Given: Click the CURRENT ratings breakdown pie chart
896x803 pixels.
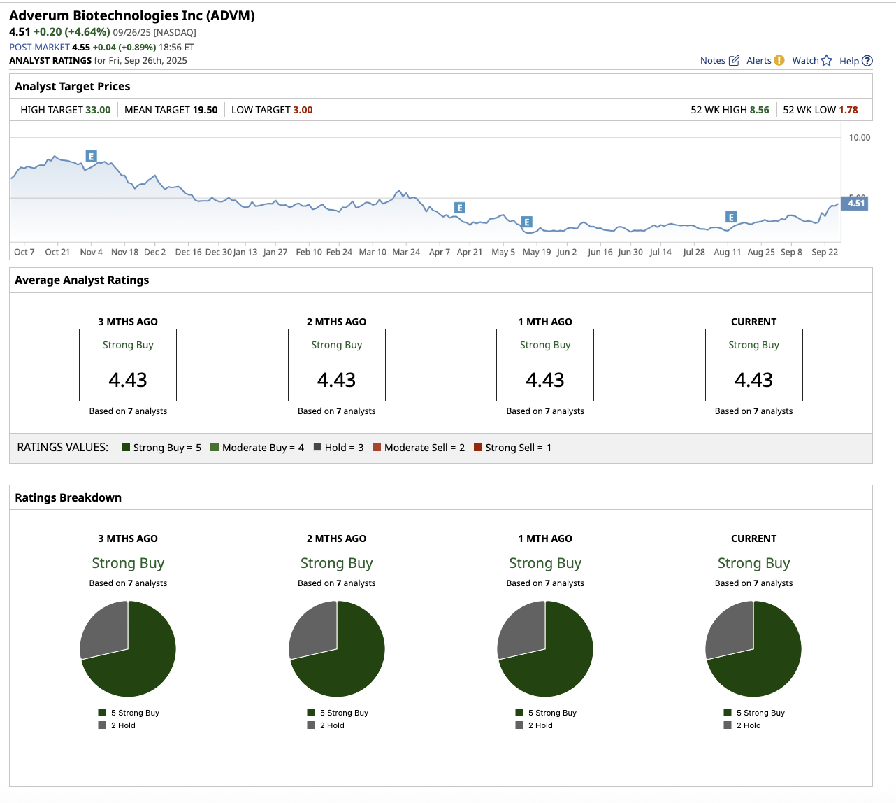Looking at the screenshot, I should click(753, 649).
